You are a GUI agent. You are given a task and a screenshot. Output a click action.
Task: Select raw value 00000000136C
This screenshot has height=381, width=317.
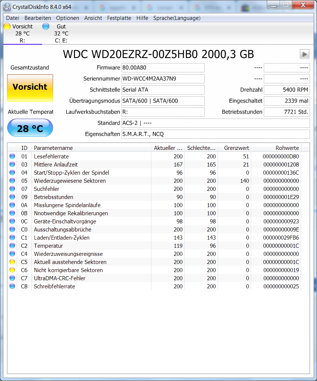coord(281,172)
